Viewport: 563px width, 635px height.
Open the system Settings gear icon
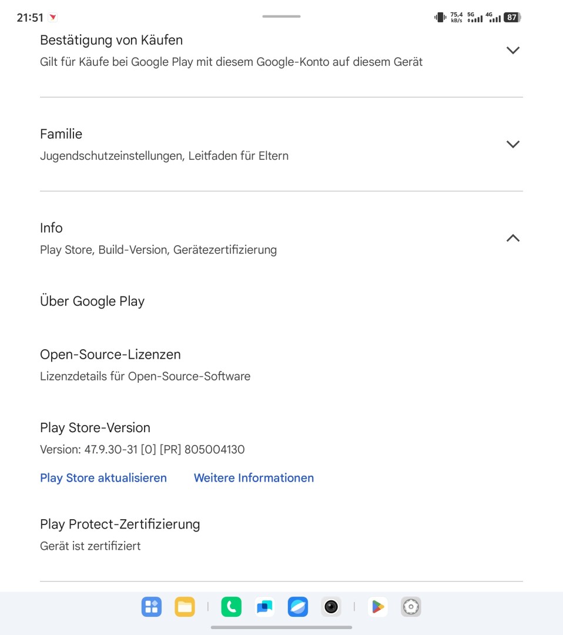coord(411,607)
